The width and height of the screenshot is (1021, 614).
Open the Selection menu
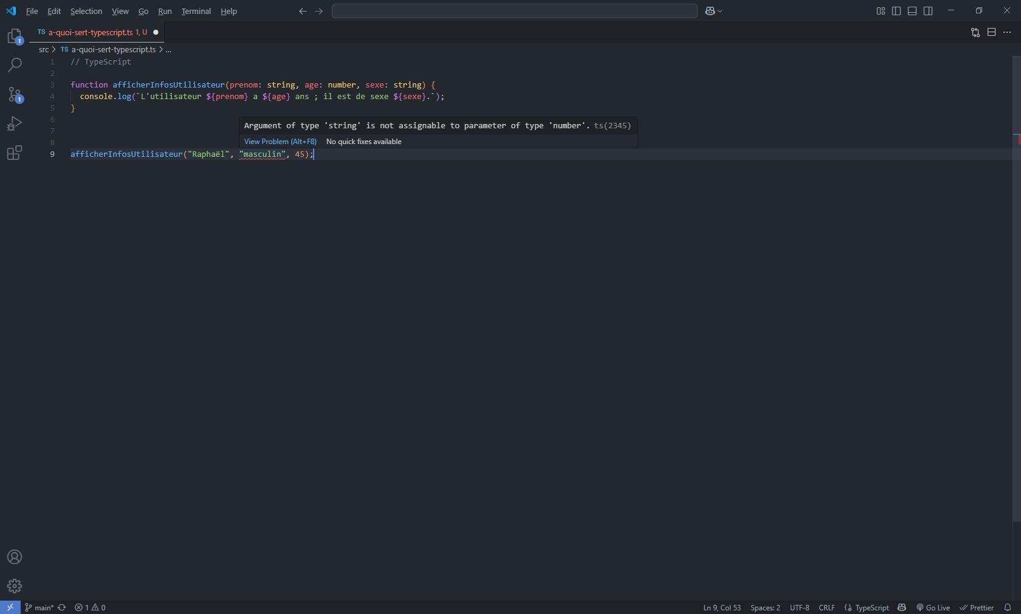86,11
